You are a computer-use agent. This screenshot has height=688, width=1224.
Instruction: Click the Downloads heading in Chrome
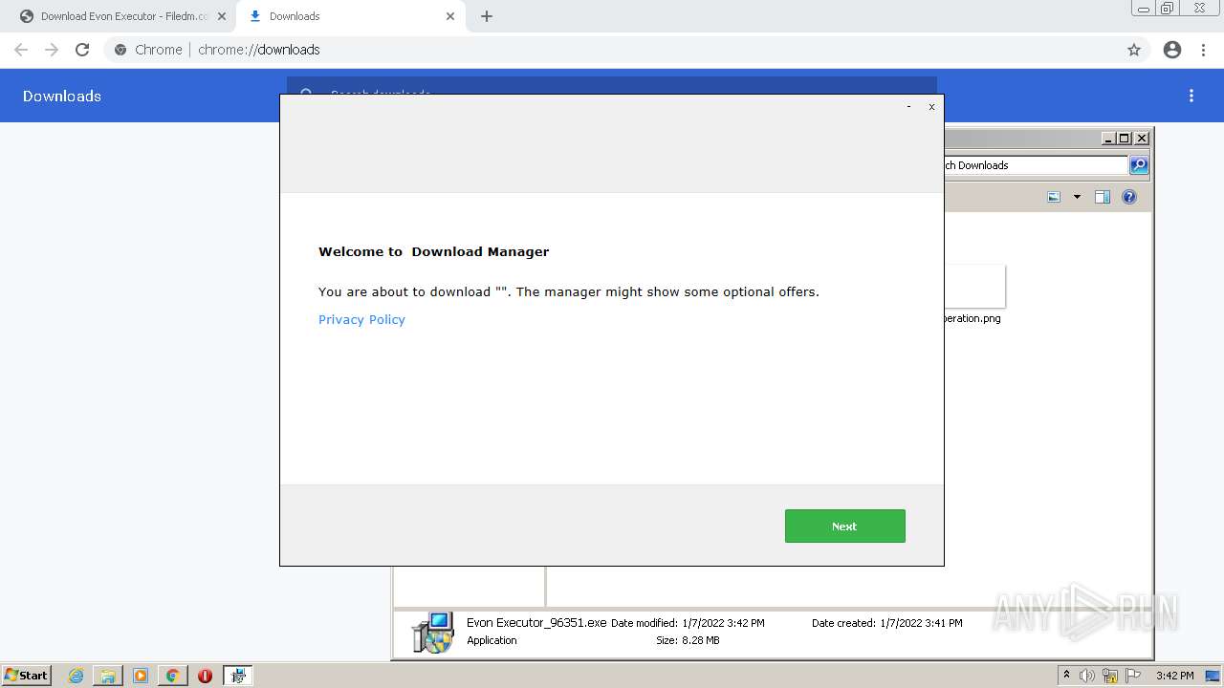pos(62,96)
